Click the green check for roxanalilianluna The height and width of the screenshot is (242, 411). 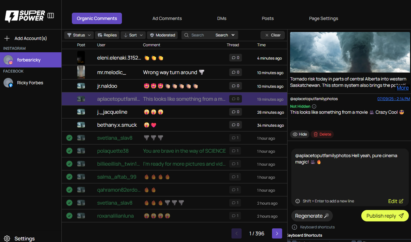[69, 216]
